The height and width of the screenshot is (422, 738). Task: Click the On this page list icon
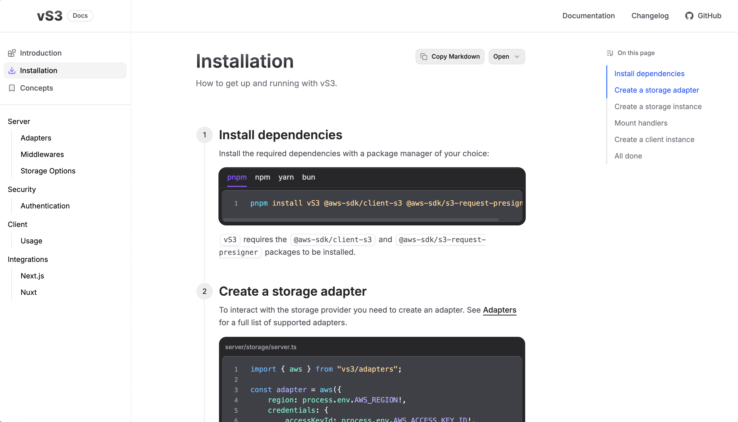[610, 53]
